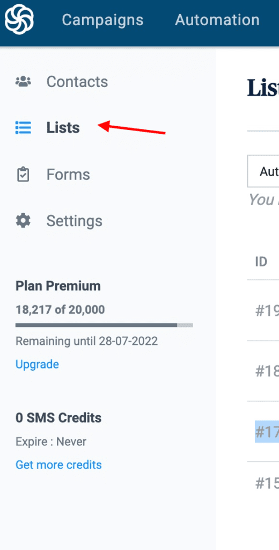Screen dimensions: 279x550
Task: Click the Forms clipboard icon
Action: (23, 175)
